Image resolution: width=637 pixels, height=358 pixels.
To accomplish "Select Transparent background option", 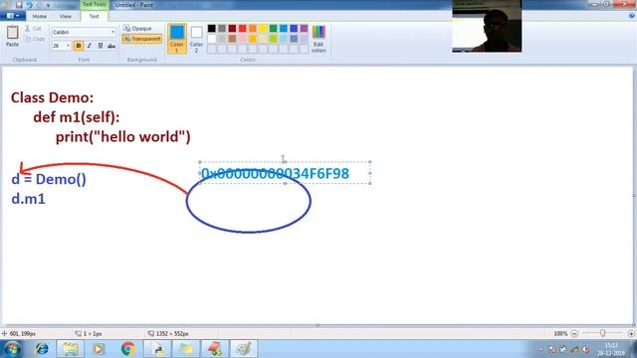I will click(141, 39).
